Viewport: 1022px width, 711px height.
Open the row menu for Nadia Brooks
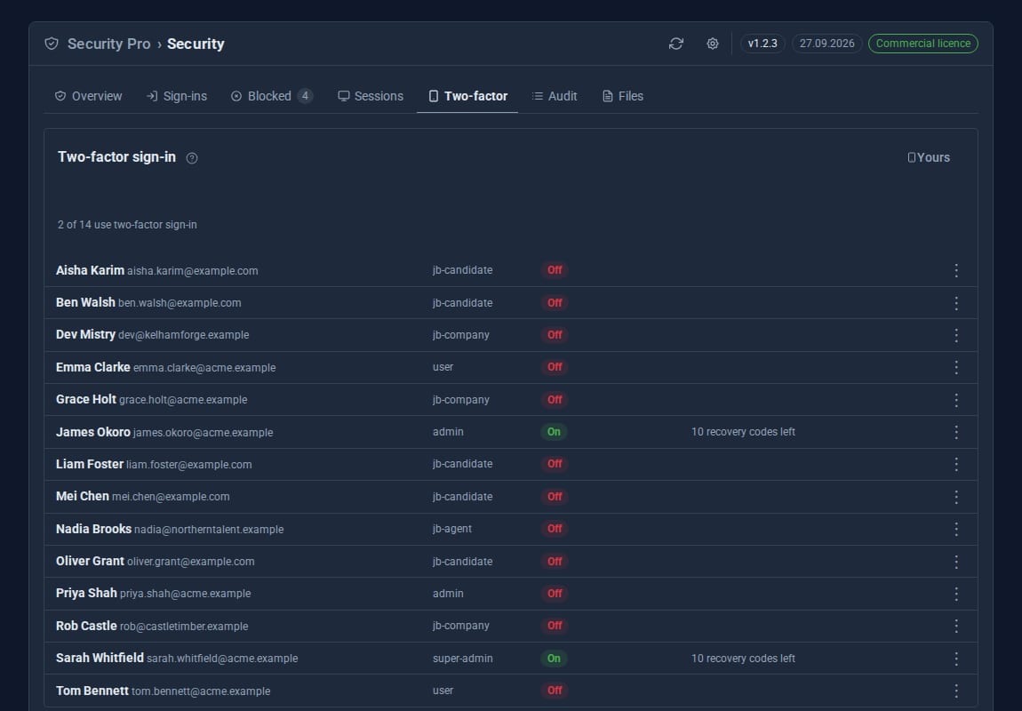click(956, 529)
